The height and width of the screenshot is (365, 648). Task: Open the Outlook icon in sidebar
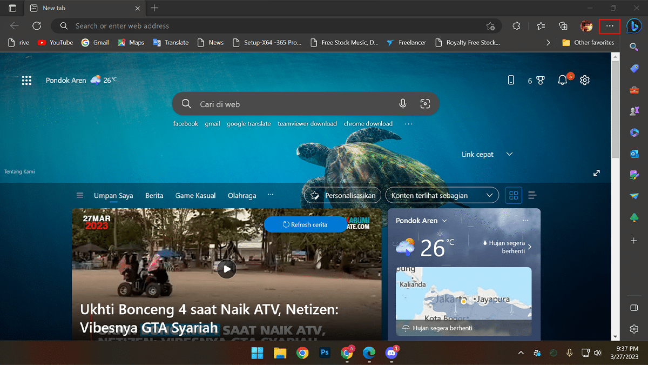tap(634, 154)
